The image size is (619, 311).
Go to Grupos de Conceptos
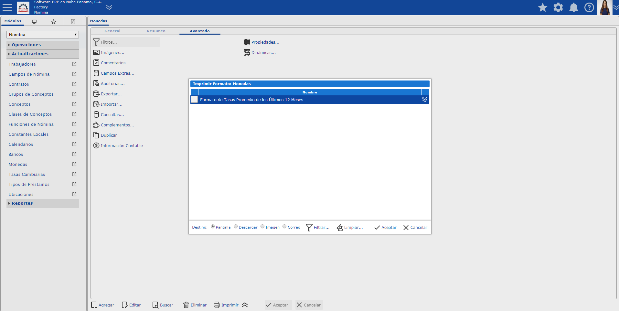31,94
